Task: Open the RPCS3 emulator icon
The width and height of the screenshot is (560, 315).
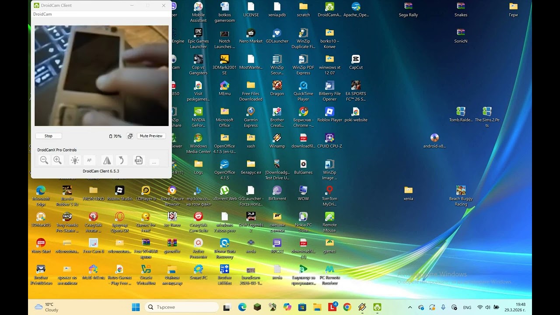Action: tap(277, 246)
